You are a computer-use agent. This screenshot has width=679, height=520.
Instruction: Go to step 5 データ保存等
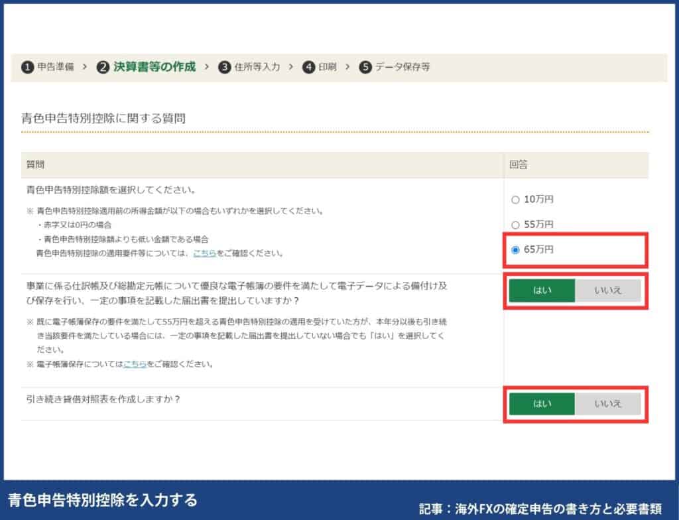394,67
